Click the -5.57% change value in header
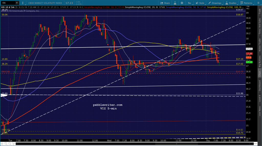The width and height of the screenshot is (262, 146). point(78,4)
